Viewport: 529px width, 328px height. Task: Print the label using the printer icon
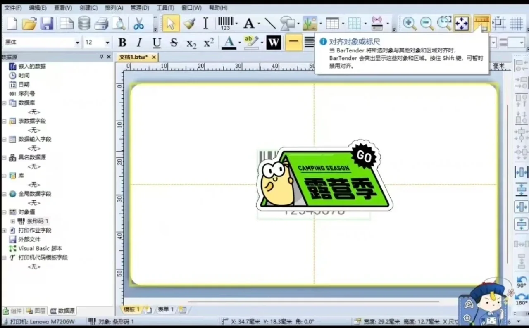click(101, 23)
